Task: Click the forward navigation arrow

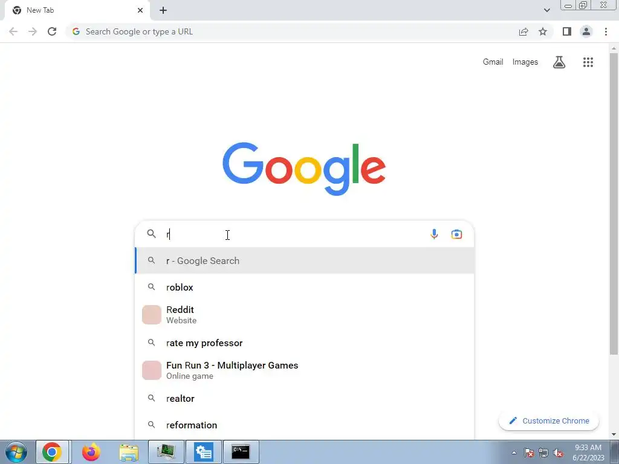Action: point(33,31)
